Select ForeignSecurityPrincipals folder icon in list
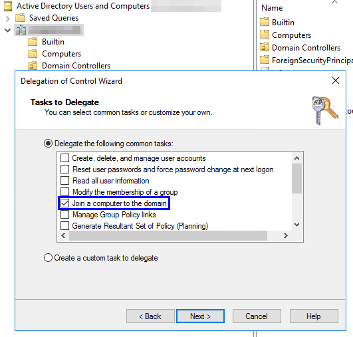The height and width of the screenshot is (337, 353). [x=265, y=60]
